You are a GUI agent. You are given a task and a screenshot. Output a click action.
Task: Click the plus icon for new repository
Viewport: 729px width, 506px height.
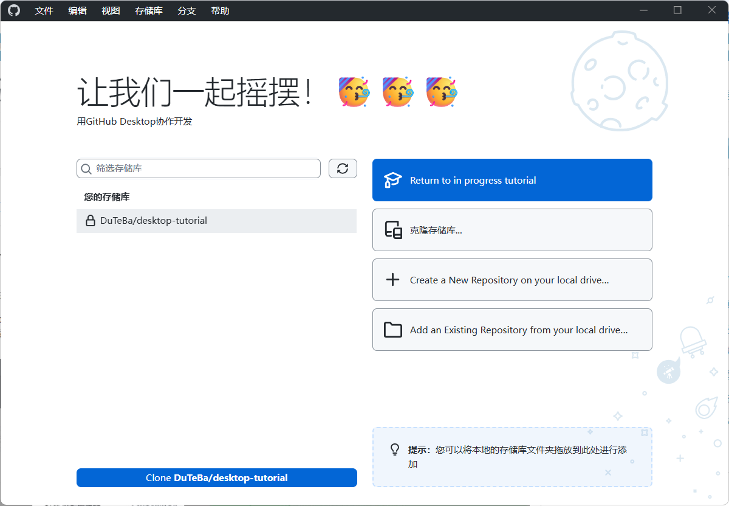coord(393,280)
